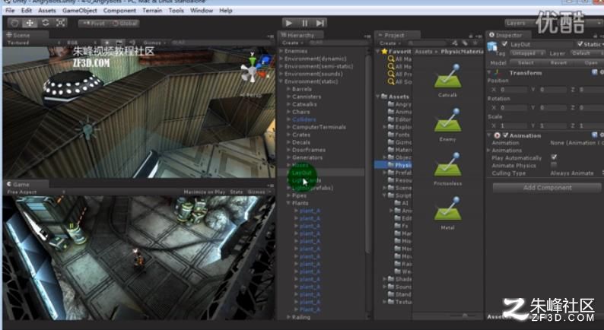Click the save-search star icon in Project panel
This screenshot has width=604, height=330.
click(x=475, y=43)
